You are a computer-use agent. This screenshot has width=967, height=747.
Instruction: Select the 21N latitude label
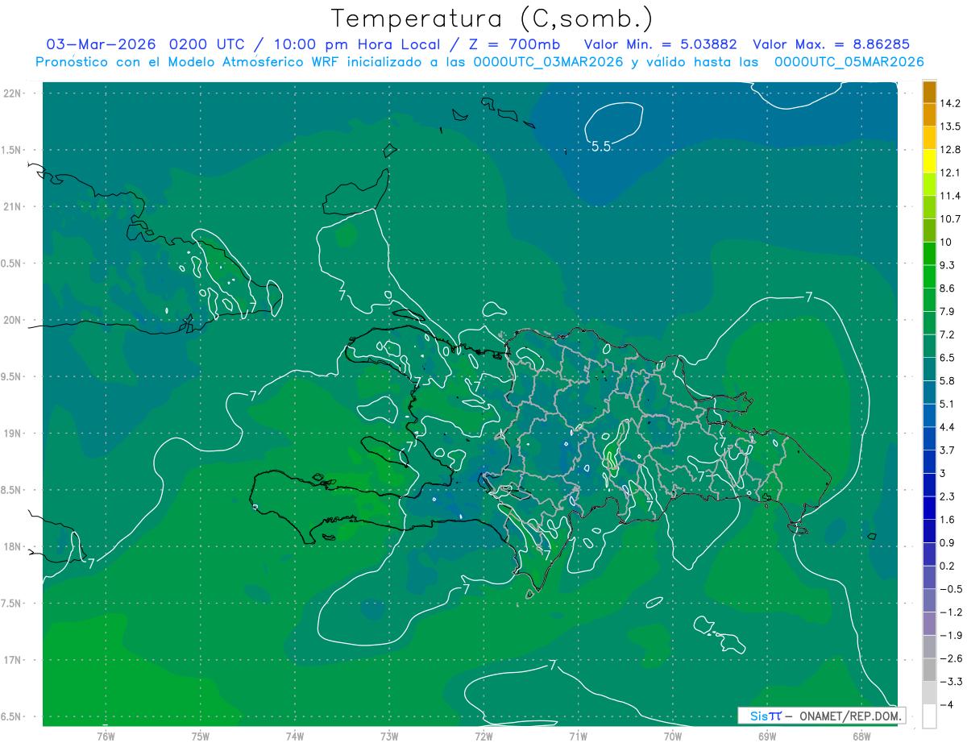click(13, 207)
